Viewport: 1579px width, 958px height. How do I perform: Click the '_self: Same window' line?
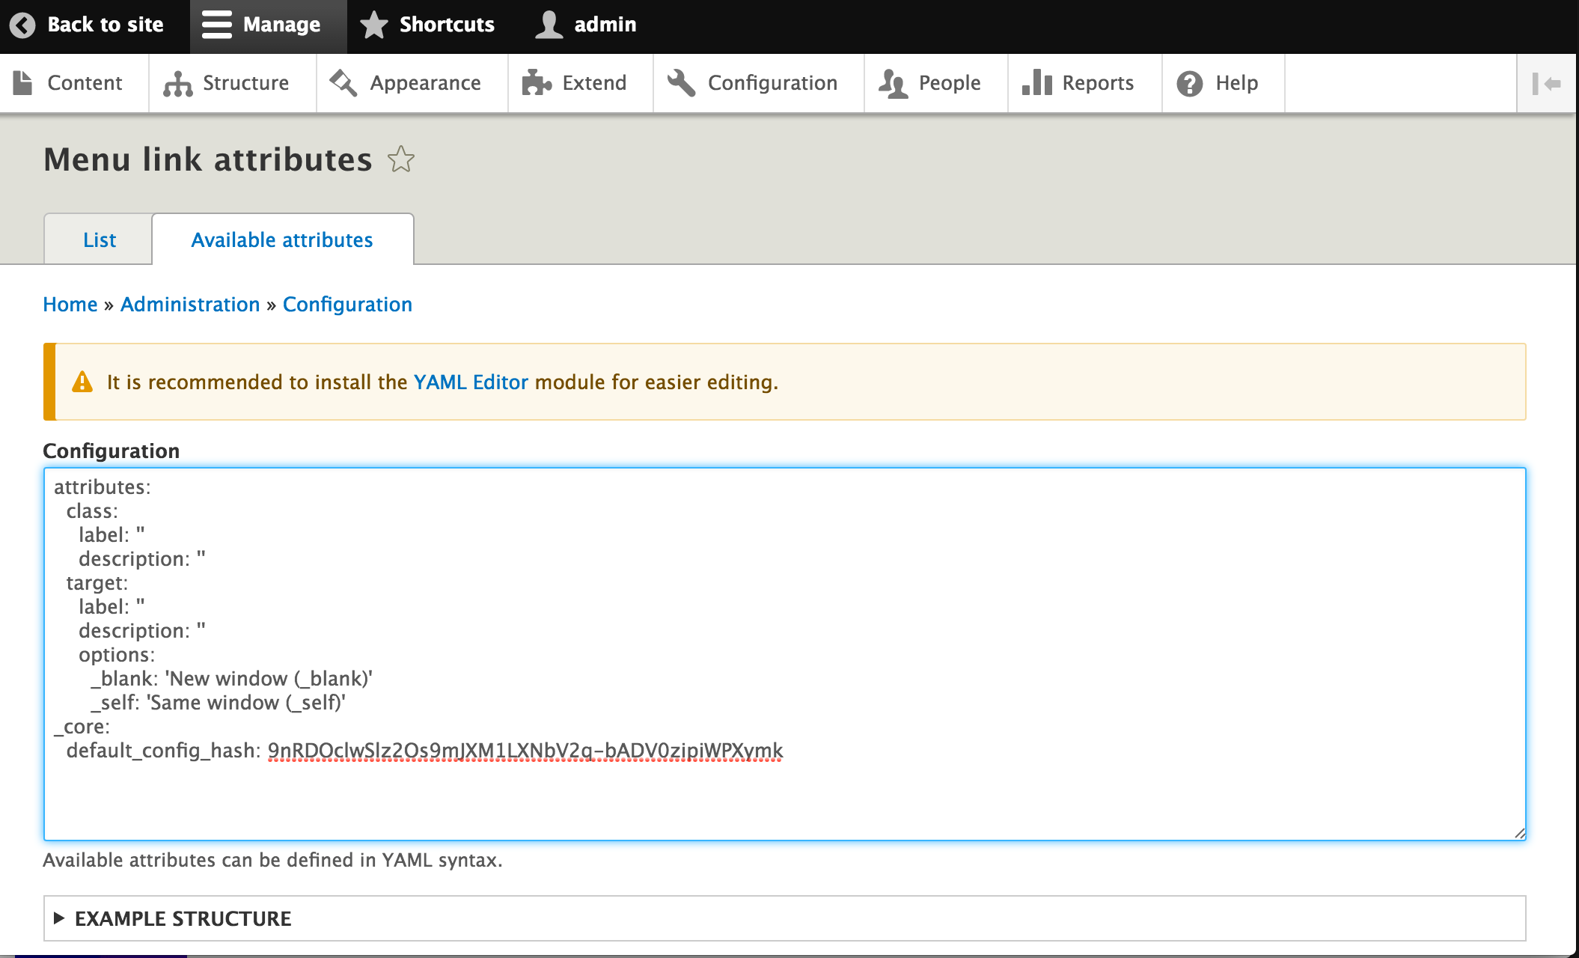(218, 703)
